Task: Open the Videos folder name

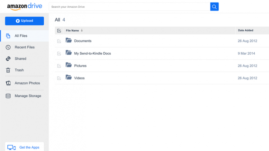Action: tap(79, 78)
